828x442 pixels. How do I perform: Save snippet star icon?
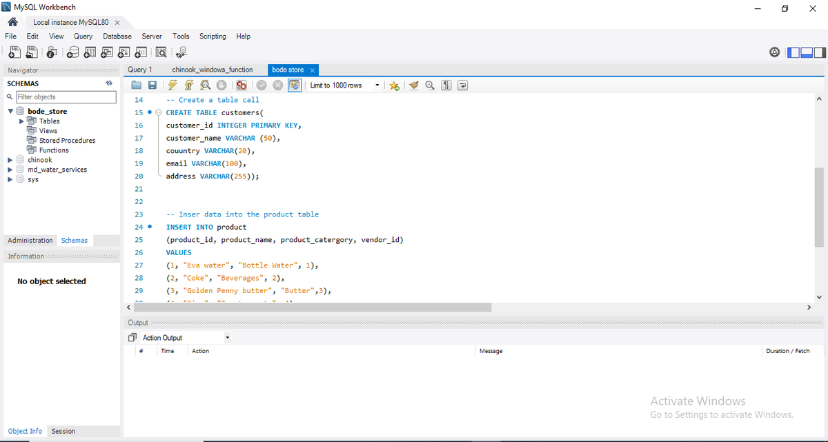pyautogui.click(x=394, y=86)
